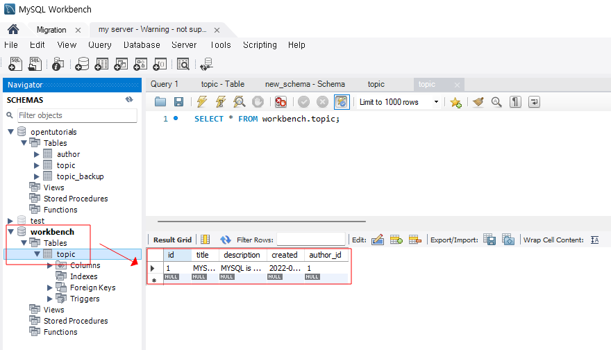Toggle word wrap icon in the editor toolbar

534,102
